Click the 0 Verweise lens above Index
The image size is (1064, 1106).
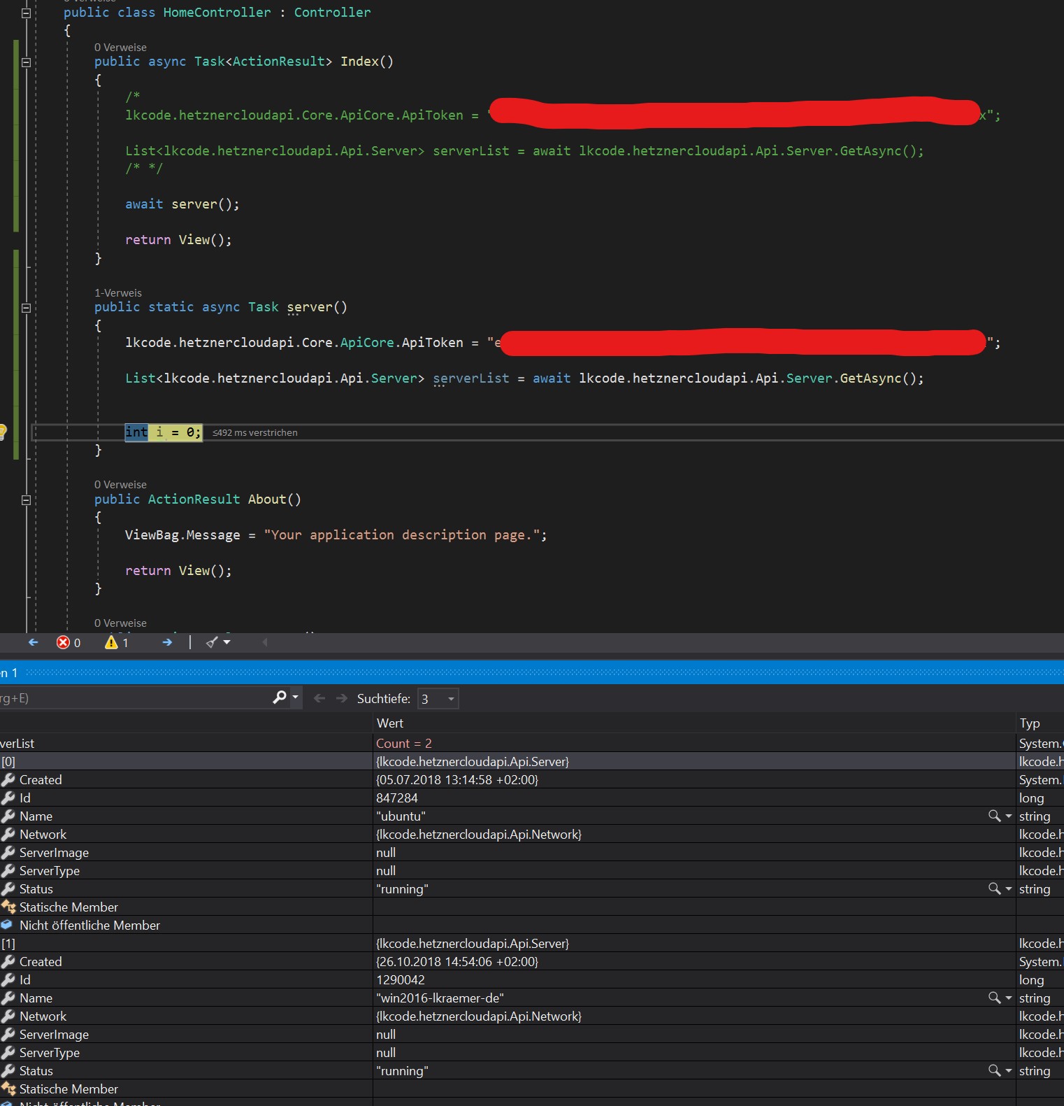(x=120, y=48)
